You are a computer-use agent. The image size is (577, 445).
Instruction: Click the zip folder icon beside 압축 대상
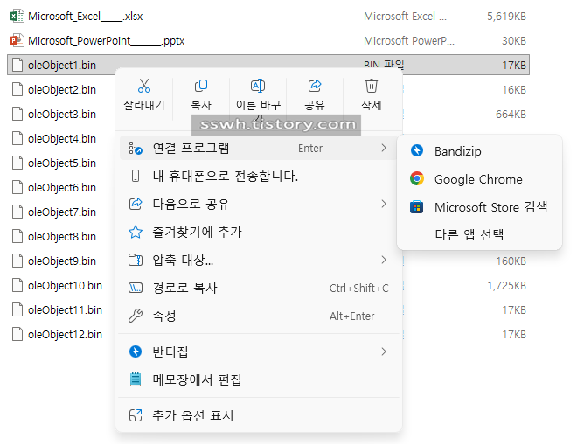[x=136, y=260]
